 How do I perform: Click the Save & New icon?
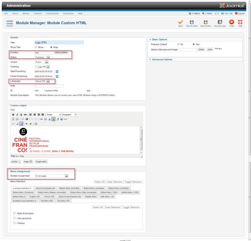(x=206, y=22)
